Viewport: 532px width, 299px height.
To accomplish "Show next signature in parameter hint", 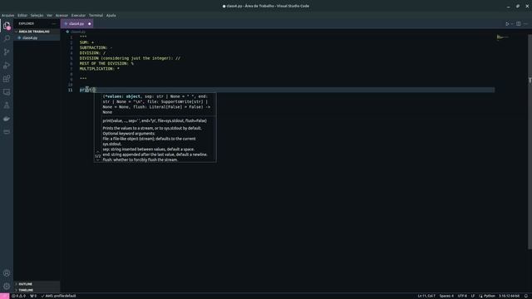I will point(98,159).
